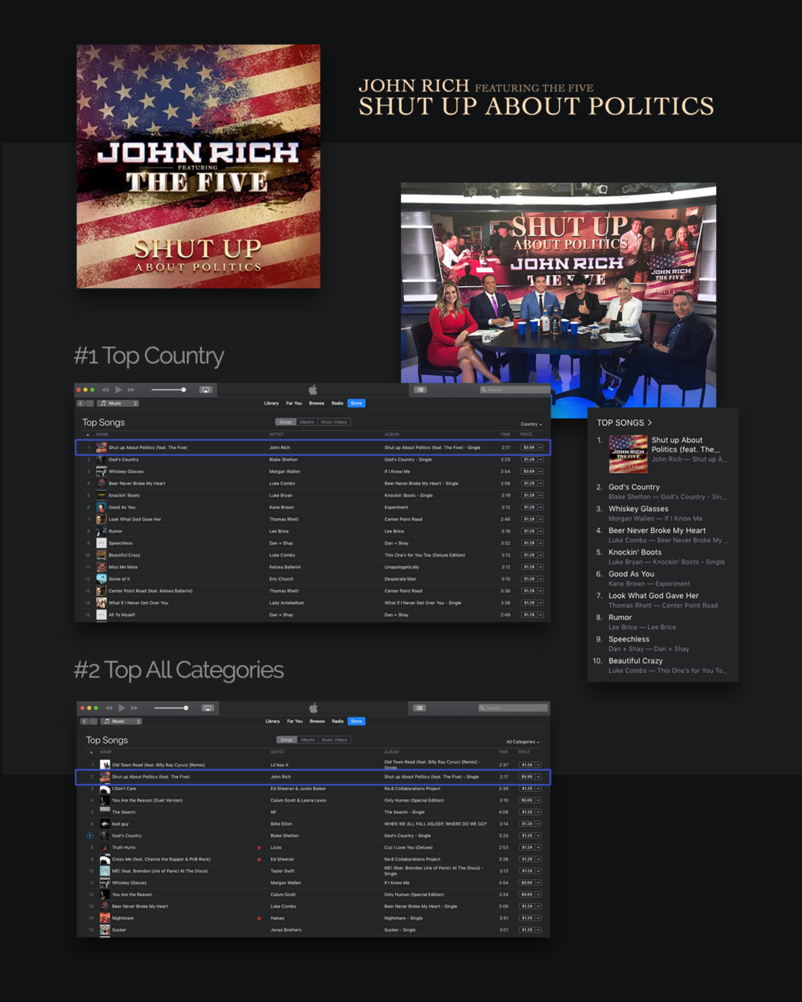Open AirPlay in the Top Country iTunes window

(x=206, y=390)
